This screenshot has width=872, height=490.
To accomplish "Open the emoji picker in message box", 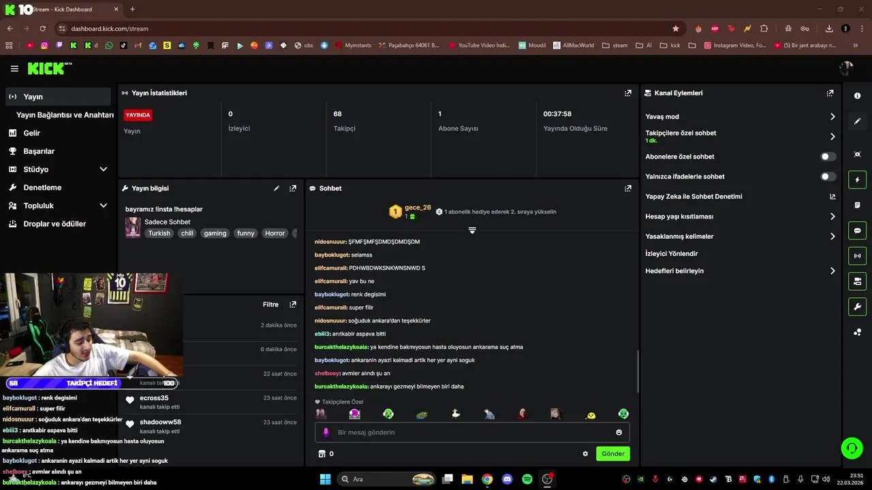I will pos(619,432).
